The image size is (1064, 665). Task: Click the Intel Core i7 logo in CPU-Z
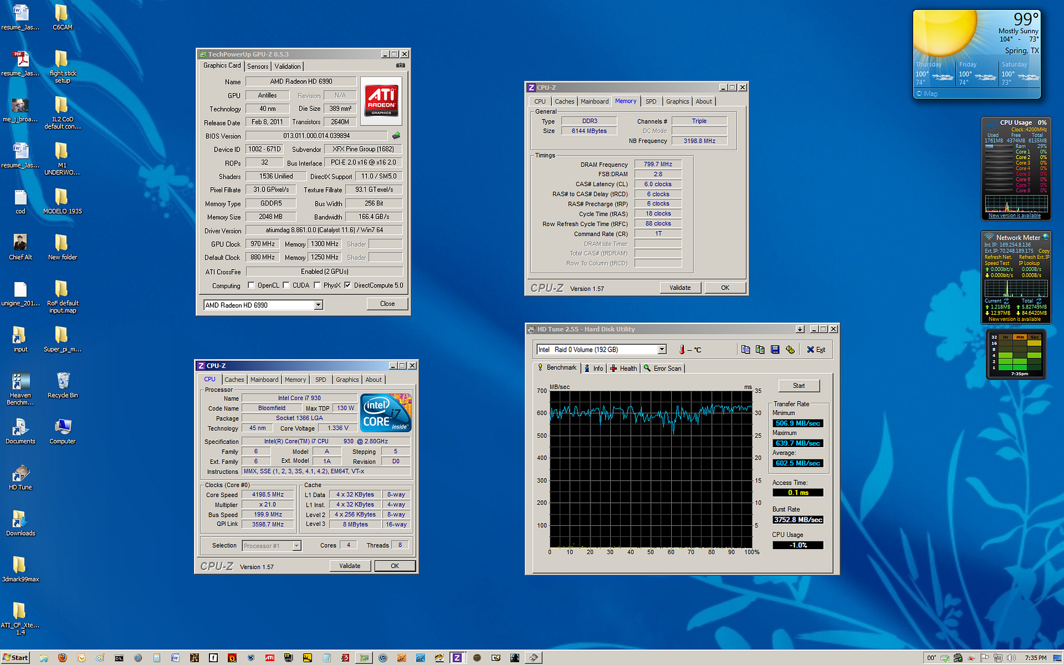click(x=386, y=413)
